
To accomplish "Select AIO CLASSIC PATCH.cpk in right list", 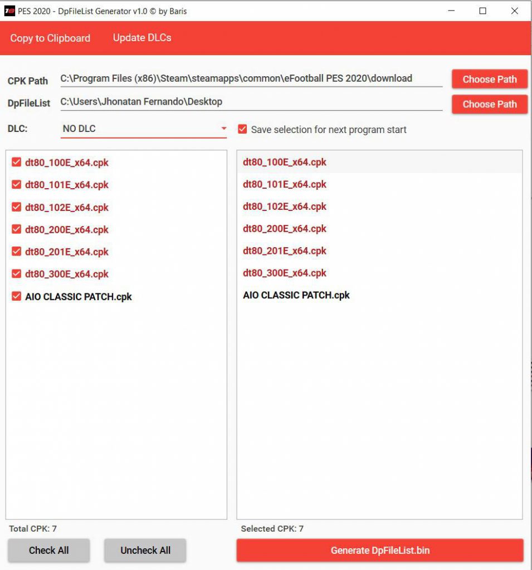I will 296,296.
